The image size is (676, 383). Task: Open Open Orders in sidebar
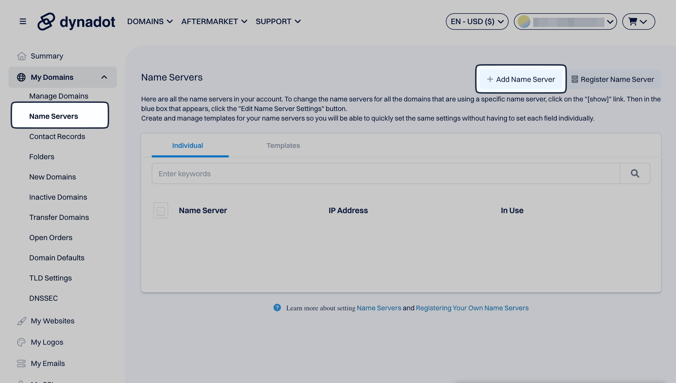pos(51,238)
